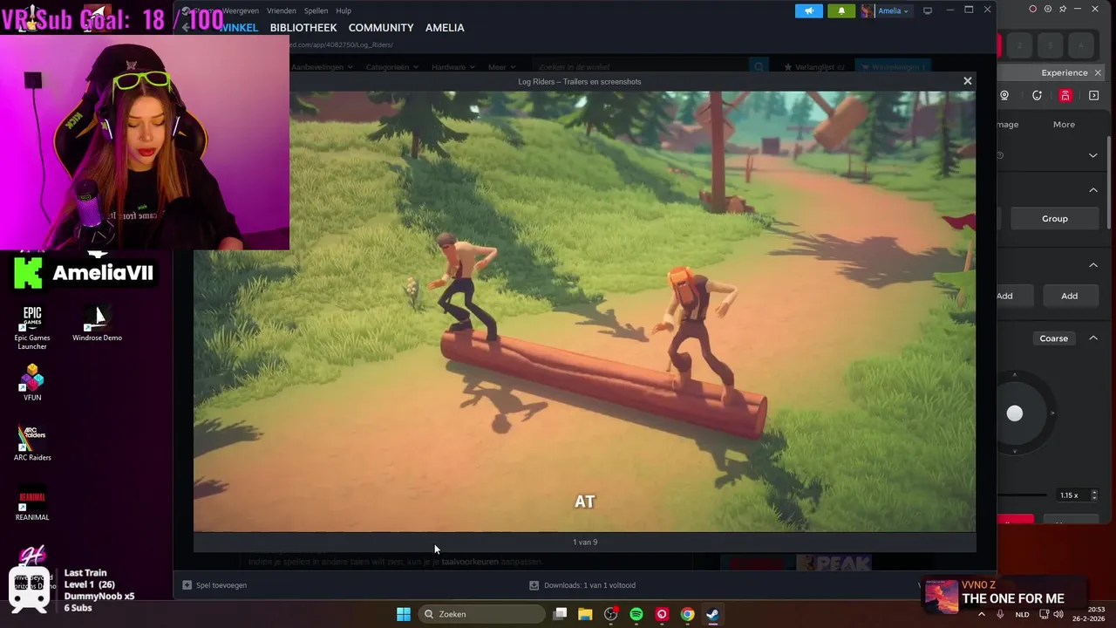Click the microphone tray icon
This screenshot has width=1116, height=628.
pos(1000,614)
